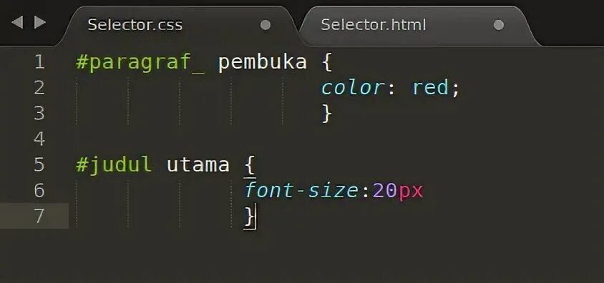The height and width of the screenshot is (283, 604).
Task: Click the 'font-size' property on line 6
Action: coord(302,190)
